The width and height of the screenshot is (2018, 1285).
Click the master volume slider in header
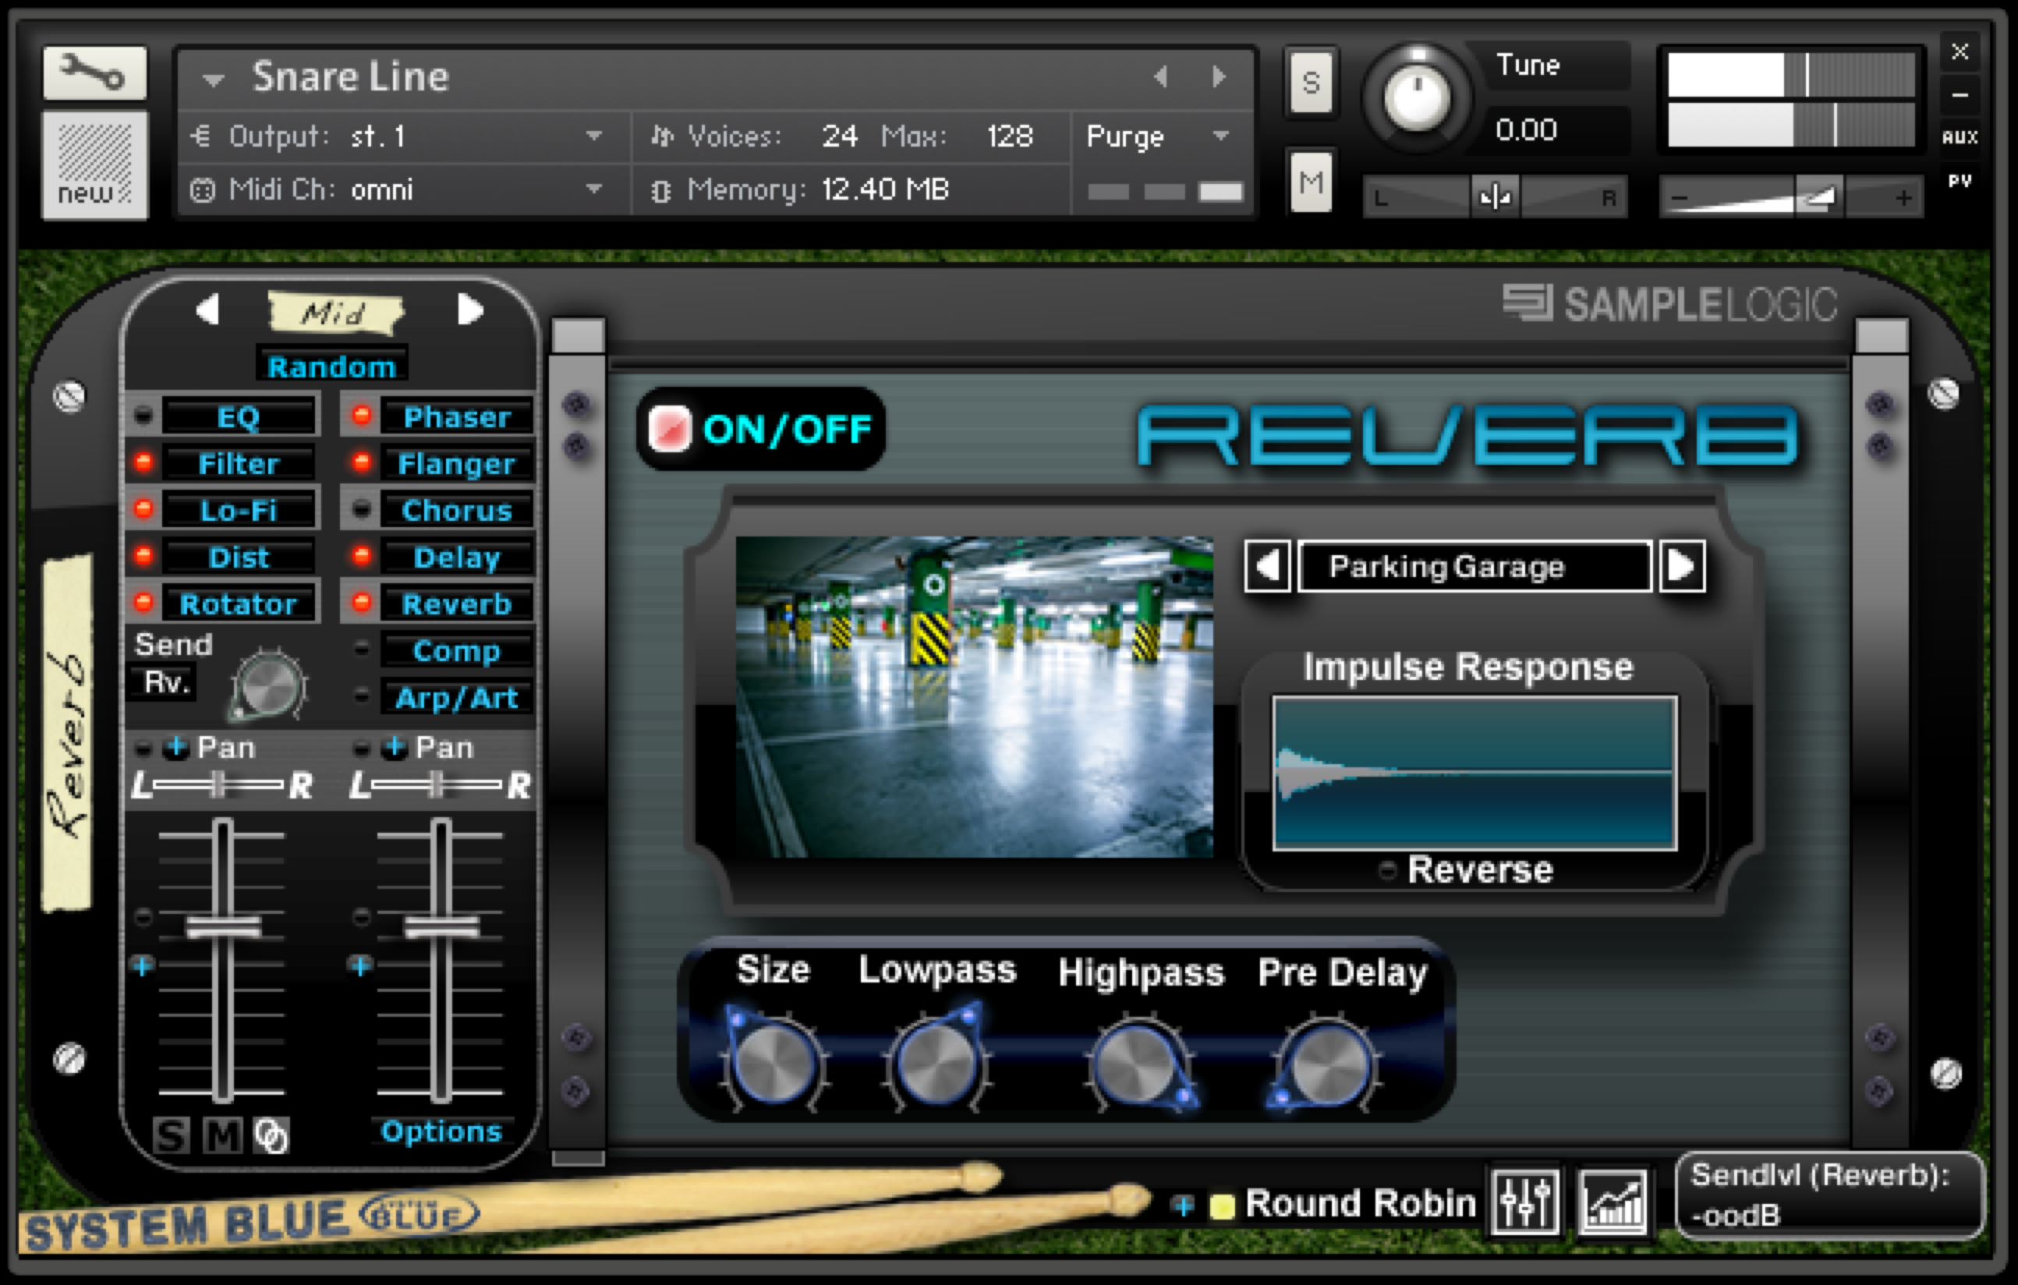click(x=1792, y=197)
